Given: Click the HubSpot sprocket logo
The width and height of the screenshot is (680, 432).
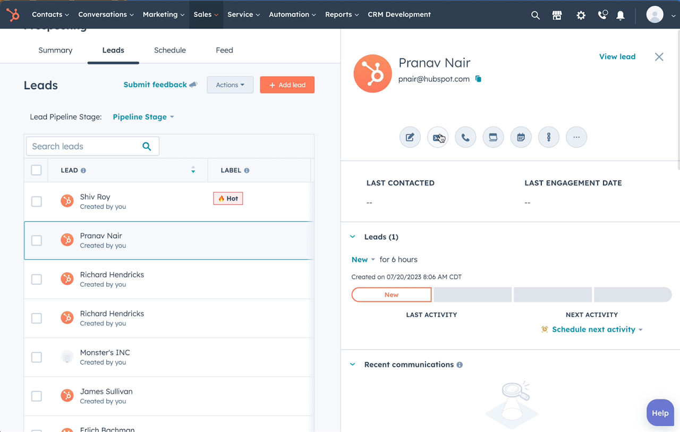Looking at the screenshot, I should tap(13, 15).
